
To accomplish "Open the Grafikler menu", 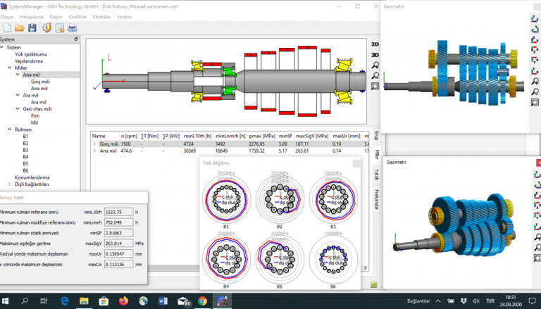I will (77, 17).
